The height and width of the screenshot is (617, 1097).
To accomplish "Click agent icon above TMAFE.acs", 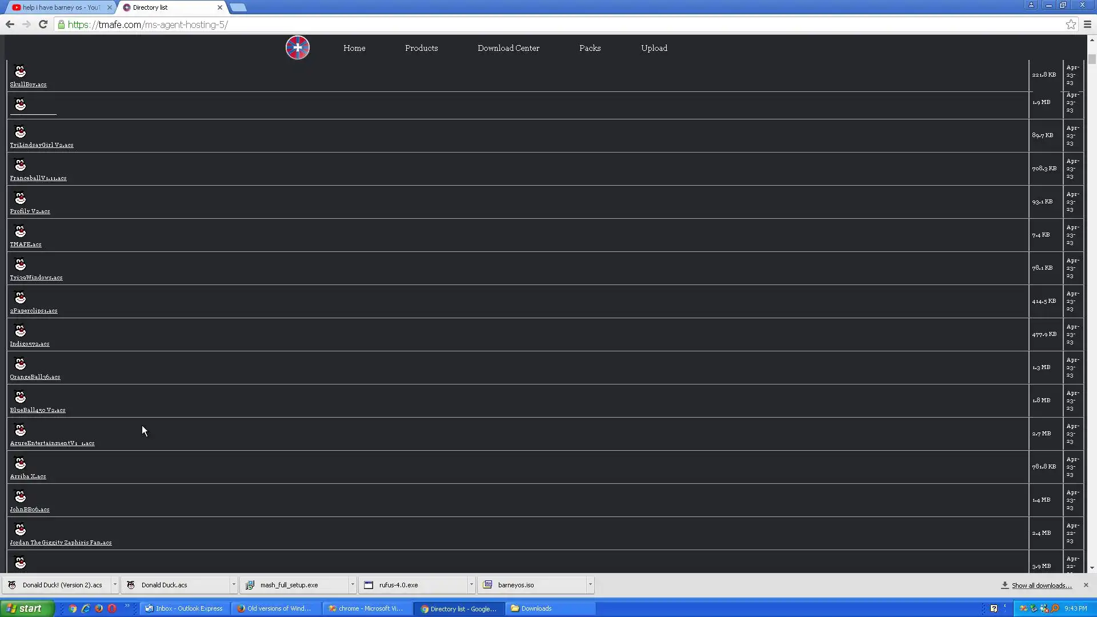I will (20, 231).
